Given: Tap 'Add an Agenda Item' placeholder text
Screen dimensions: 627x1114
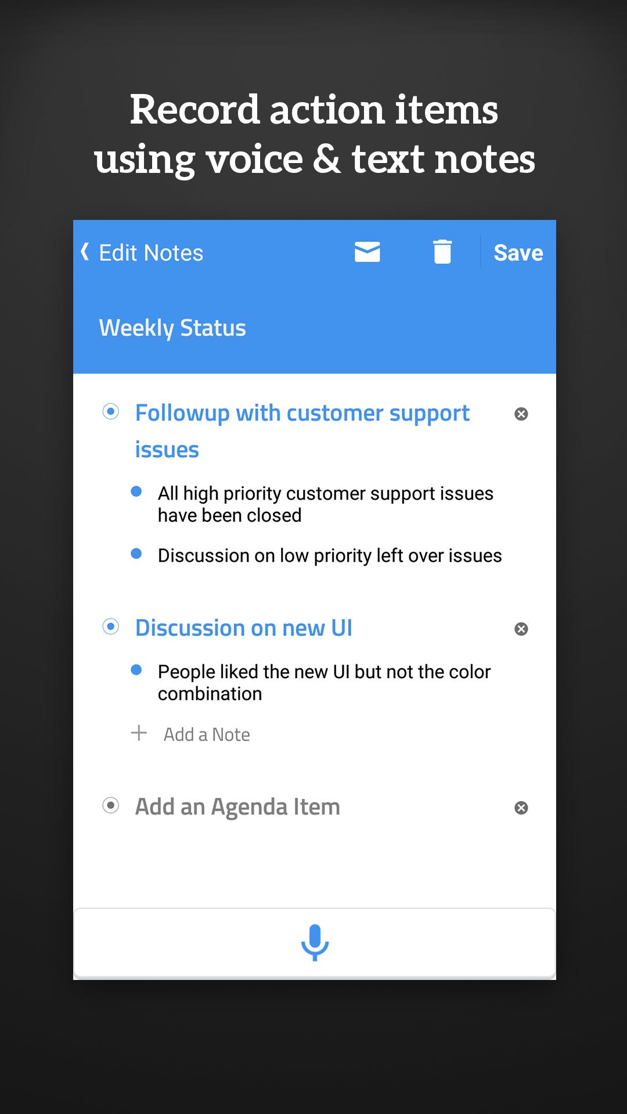Looking at the screenshot, I should (238, 806).
